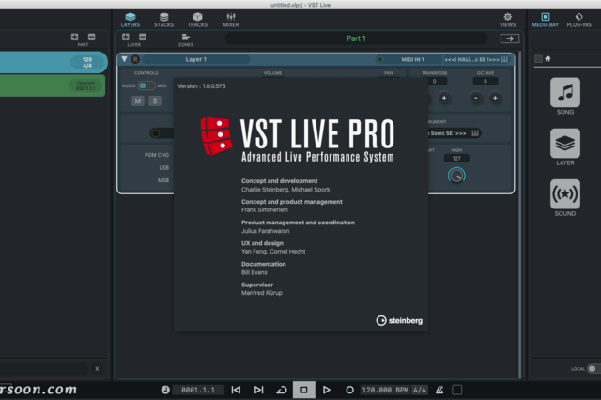Open the Layers view
601x400 pixels.
(x=131, y=20)
